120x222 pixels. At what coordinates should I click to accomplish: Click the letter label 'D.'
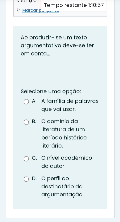[34, 179]
